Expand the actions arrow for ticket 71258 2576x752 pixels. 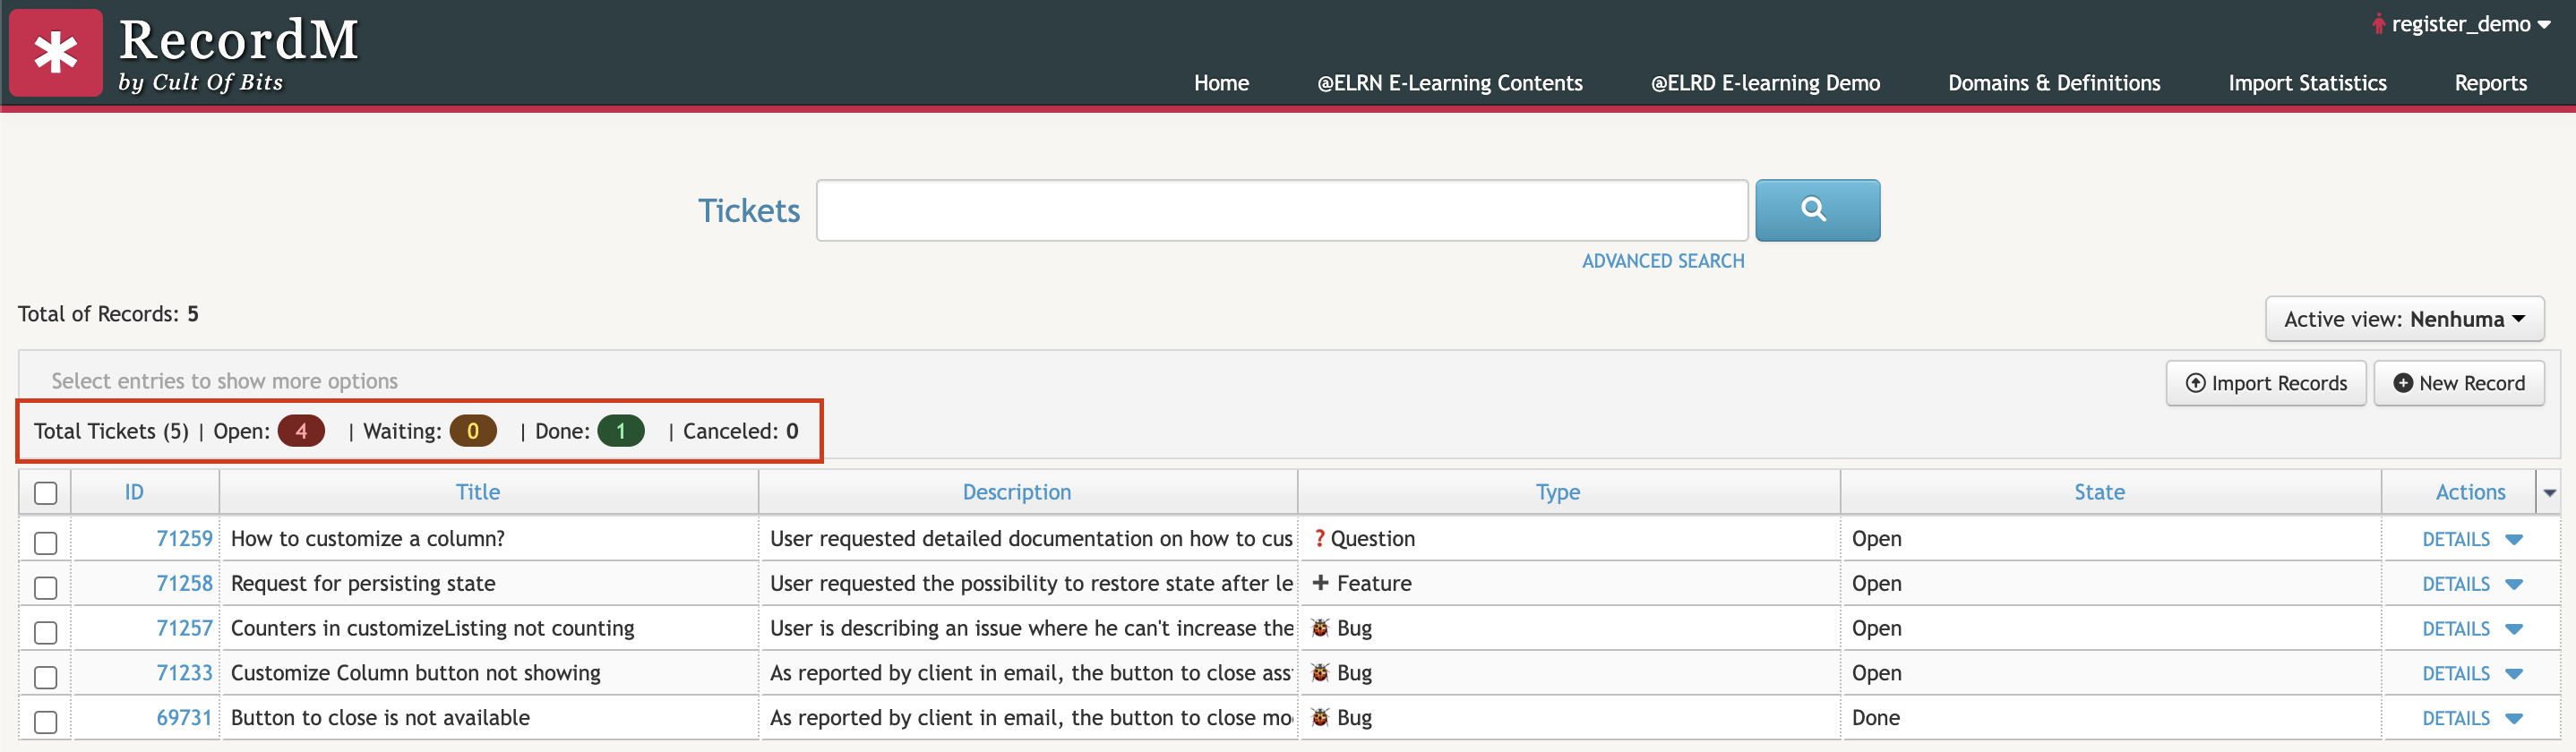(x=2514, y=585)
